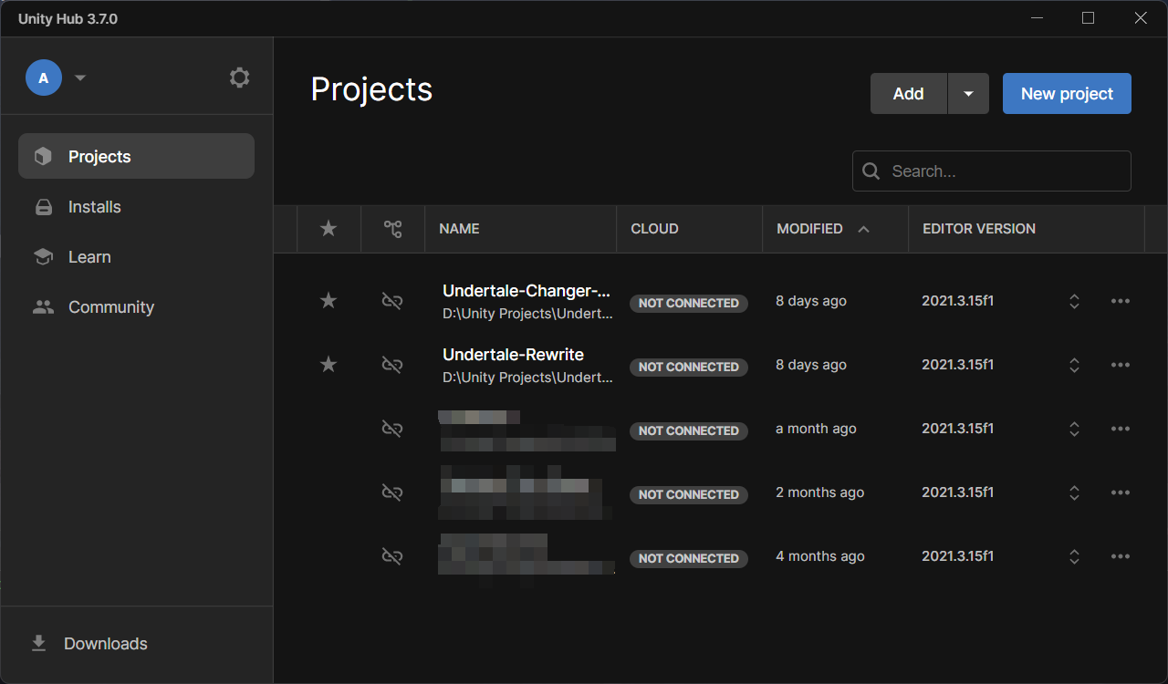Click NOT CONNECTED badge in 'a month ago' row

click(x=689, y=430)
